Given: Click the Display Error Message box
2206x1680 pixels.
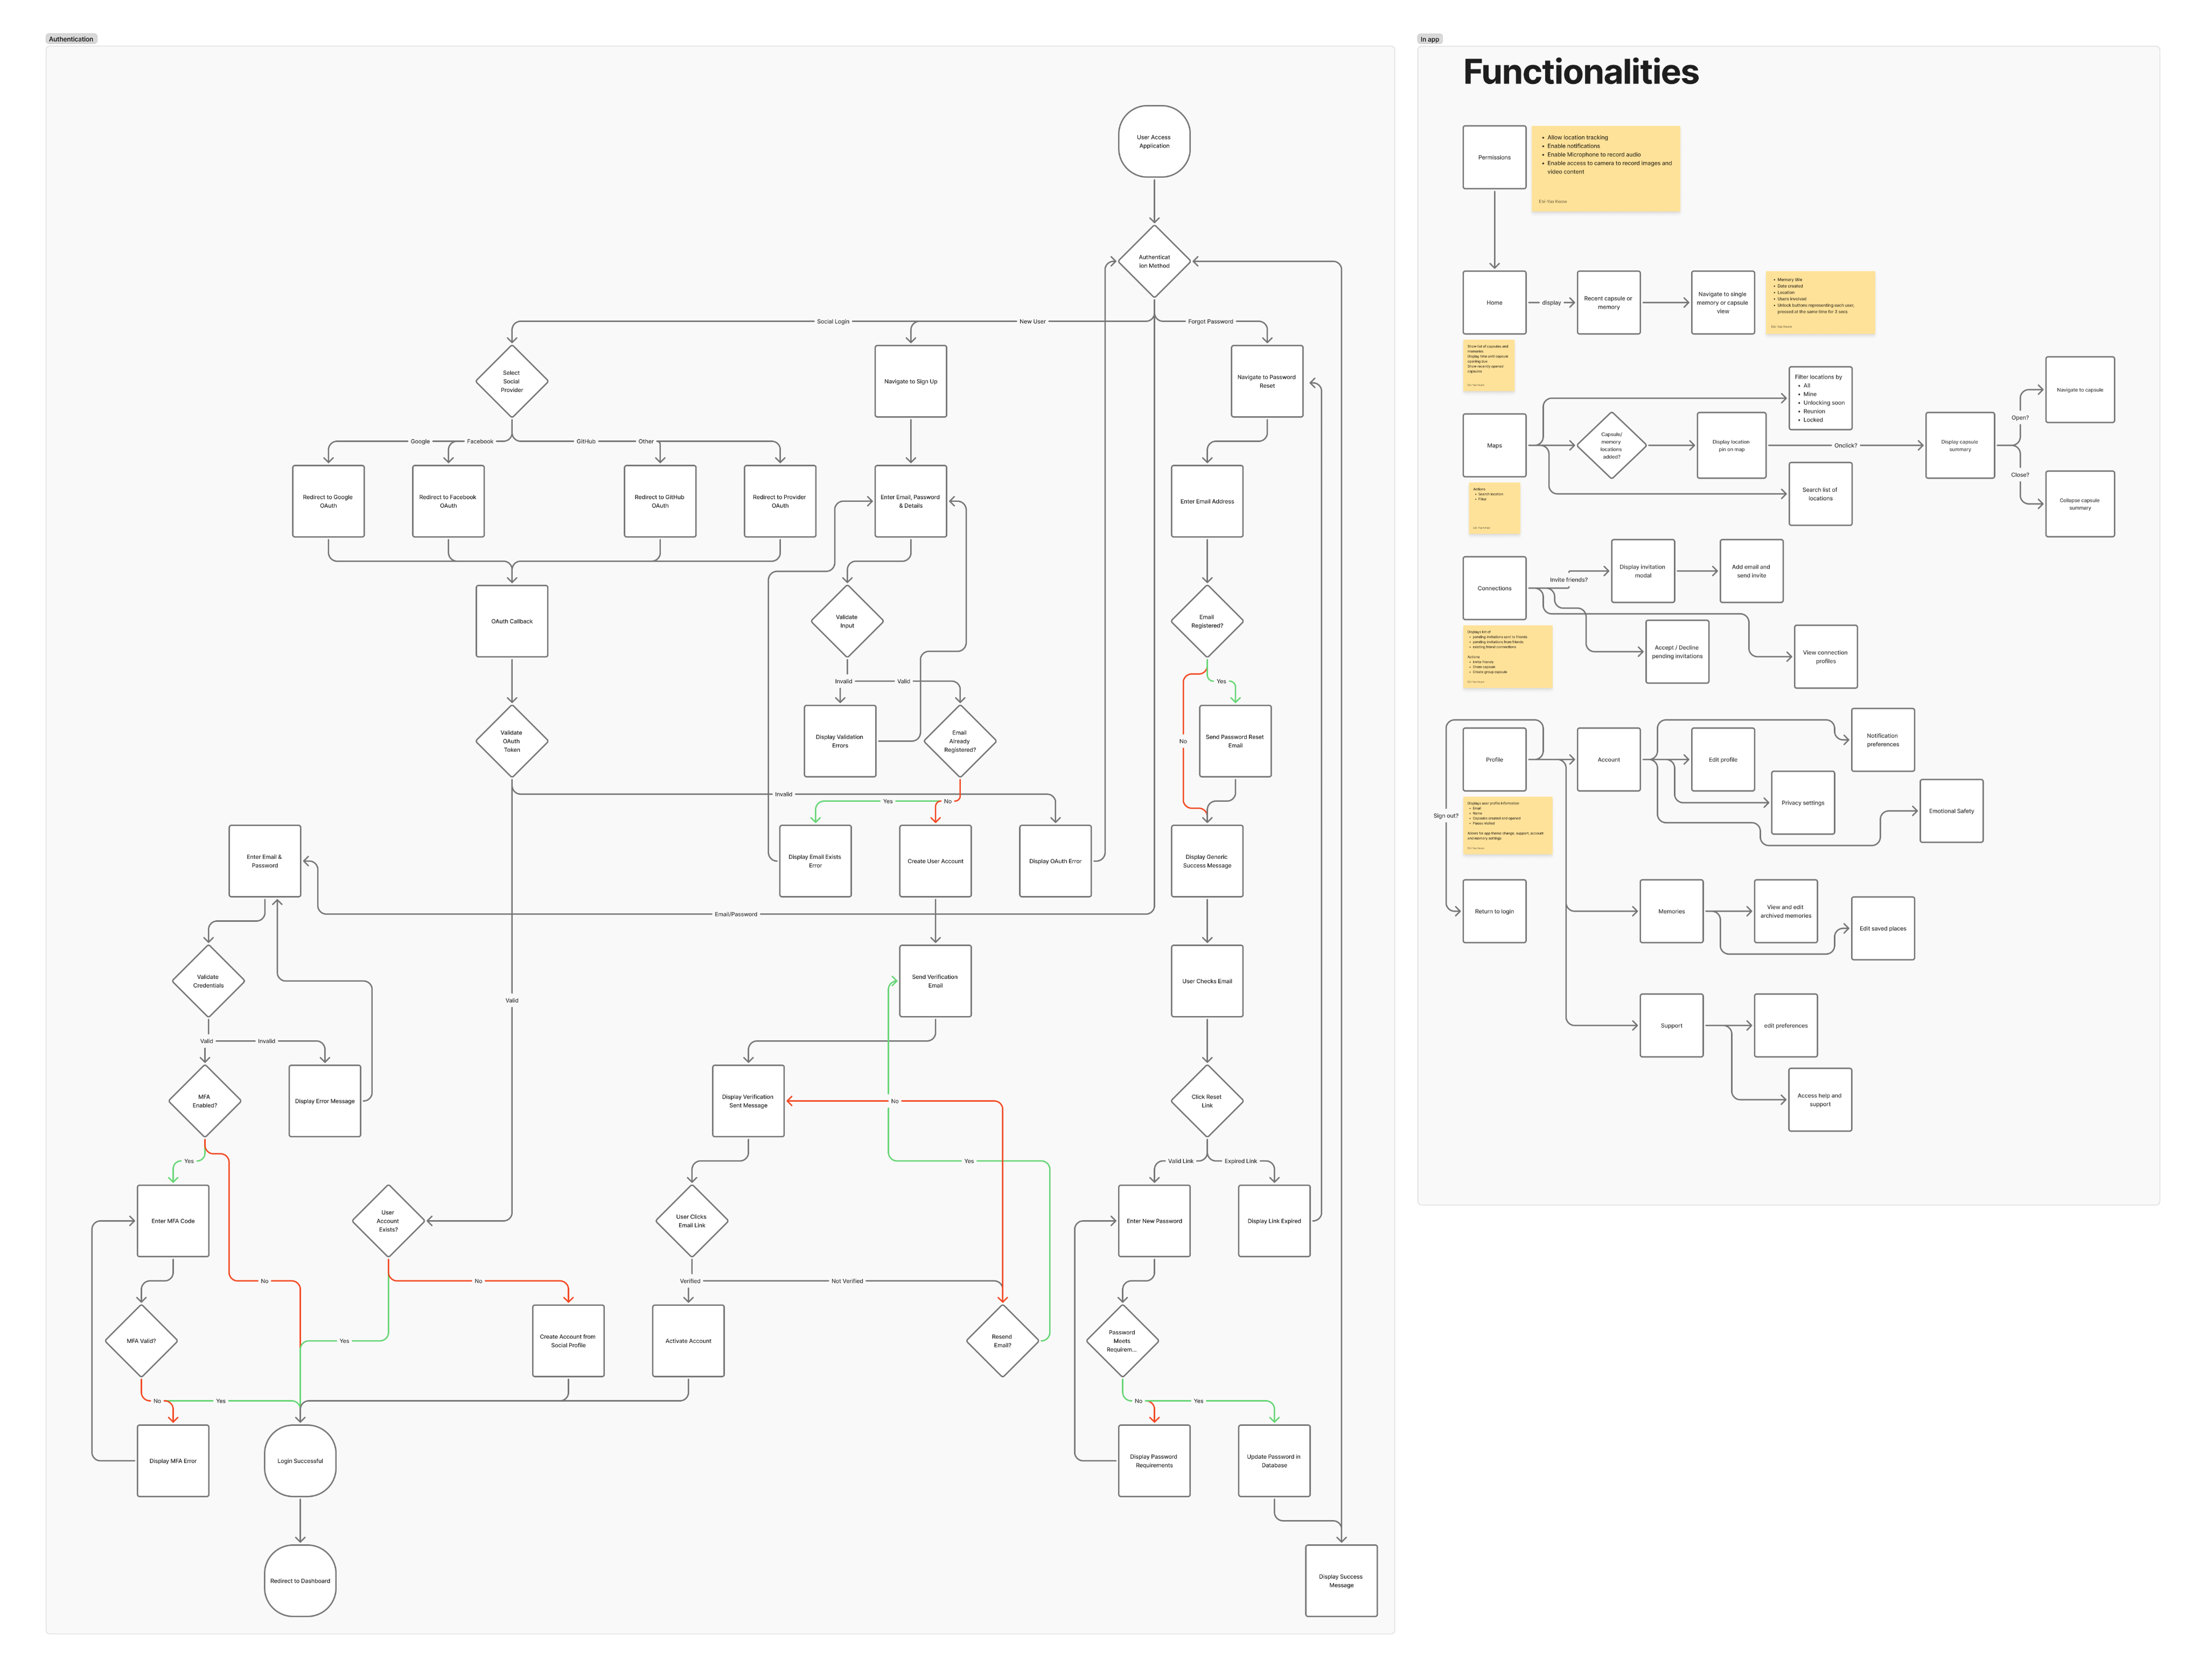Looking at the screenshot, I should point(324,1101).
